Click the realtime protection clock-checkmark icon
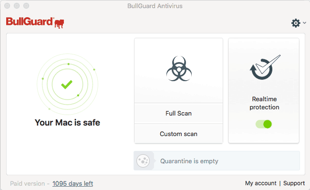This screenshot has height=190, width=310. [265, 67]
